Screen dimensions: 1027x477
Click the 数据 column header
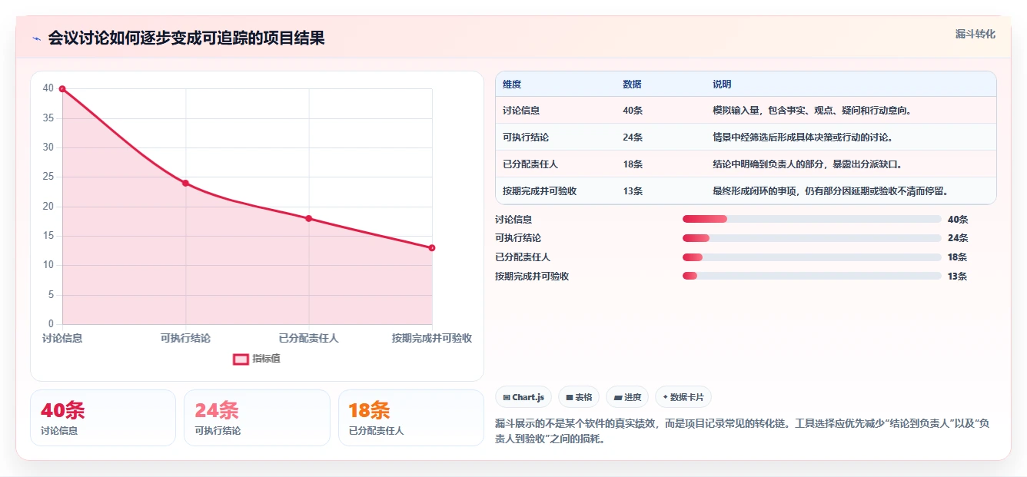pyautogui.click(x=632, y=84)
